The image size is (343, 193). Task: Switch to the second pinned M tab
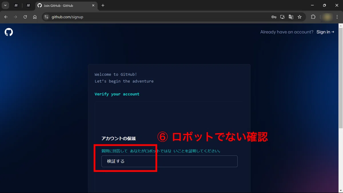click(28, 5)
